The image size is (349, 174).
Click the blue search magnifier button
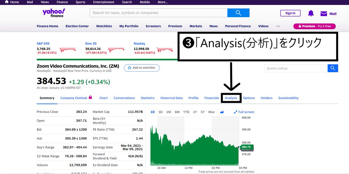[238, 13]
